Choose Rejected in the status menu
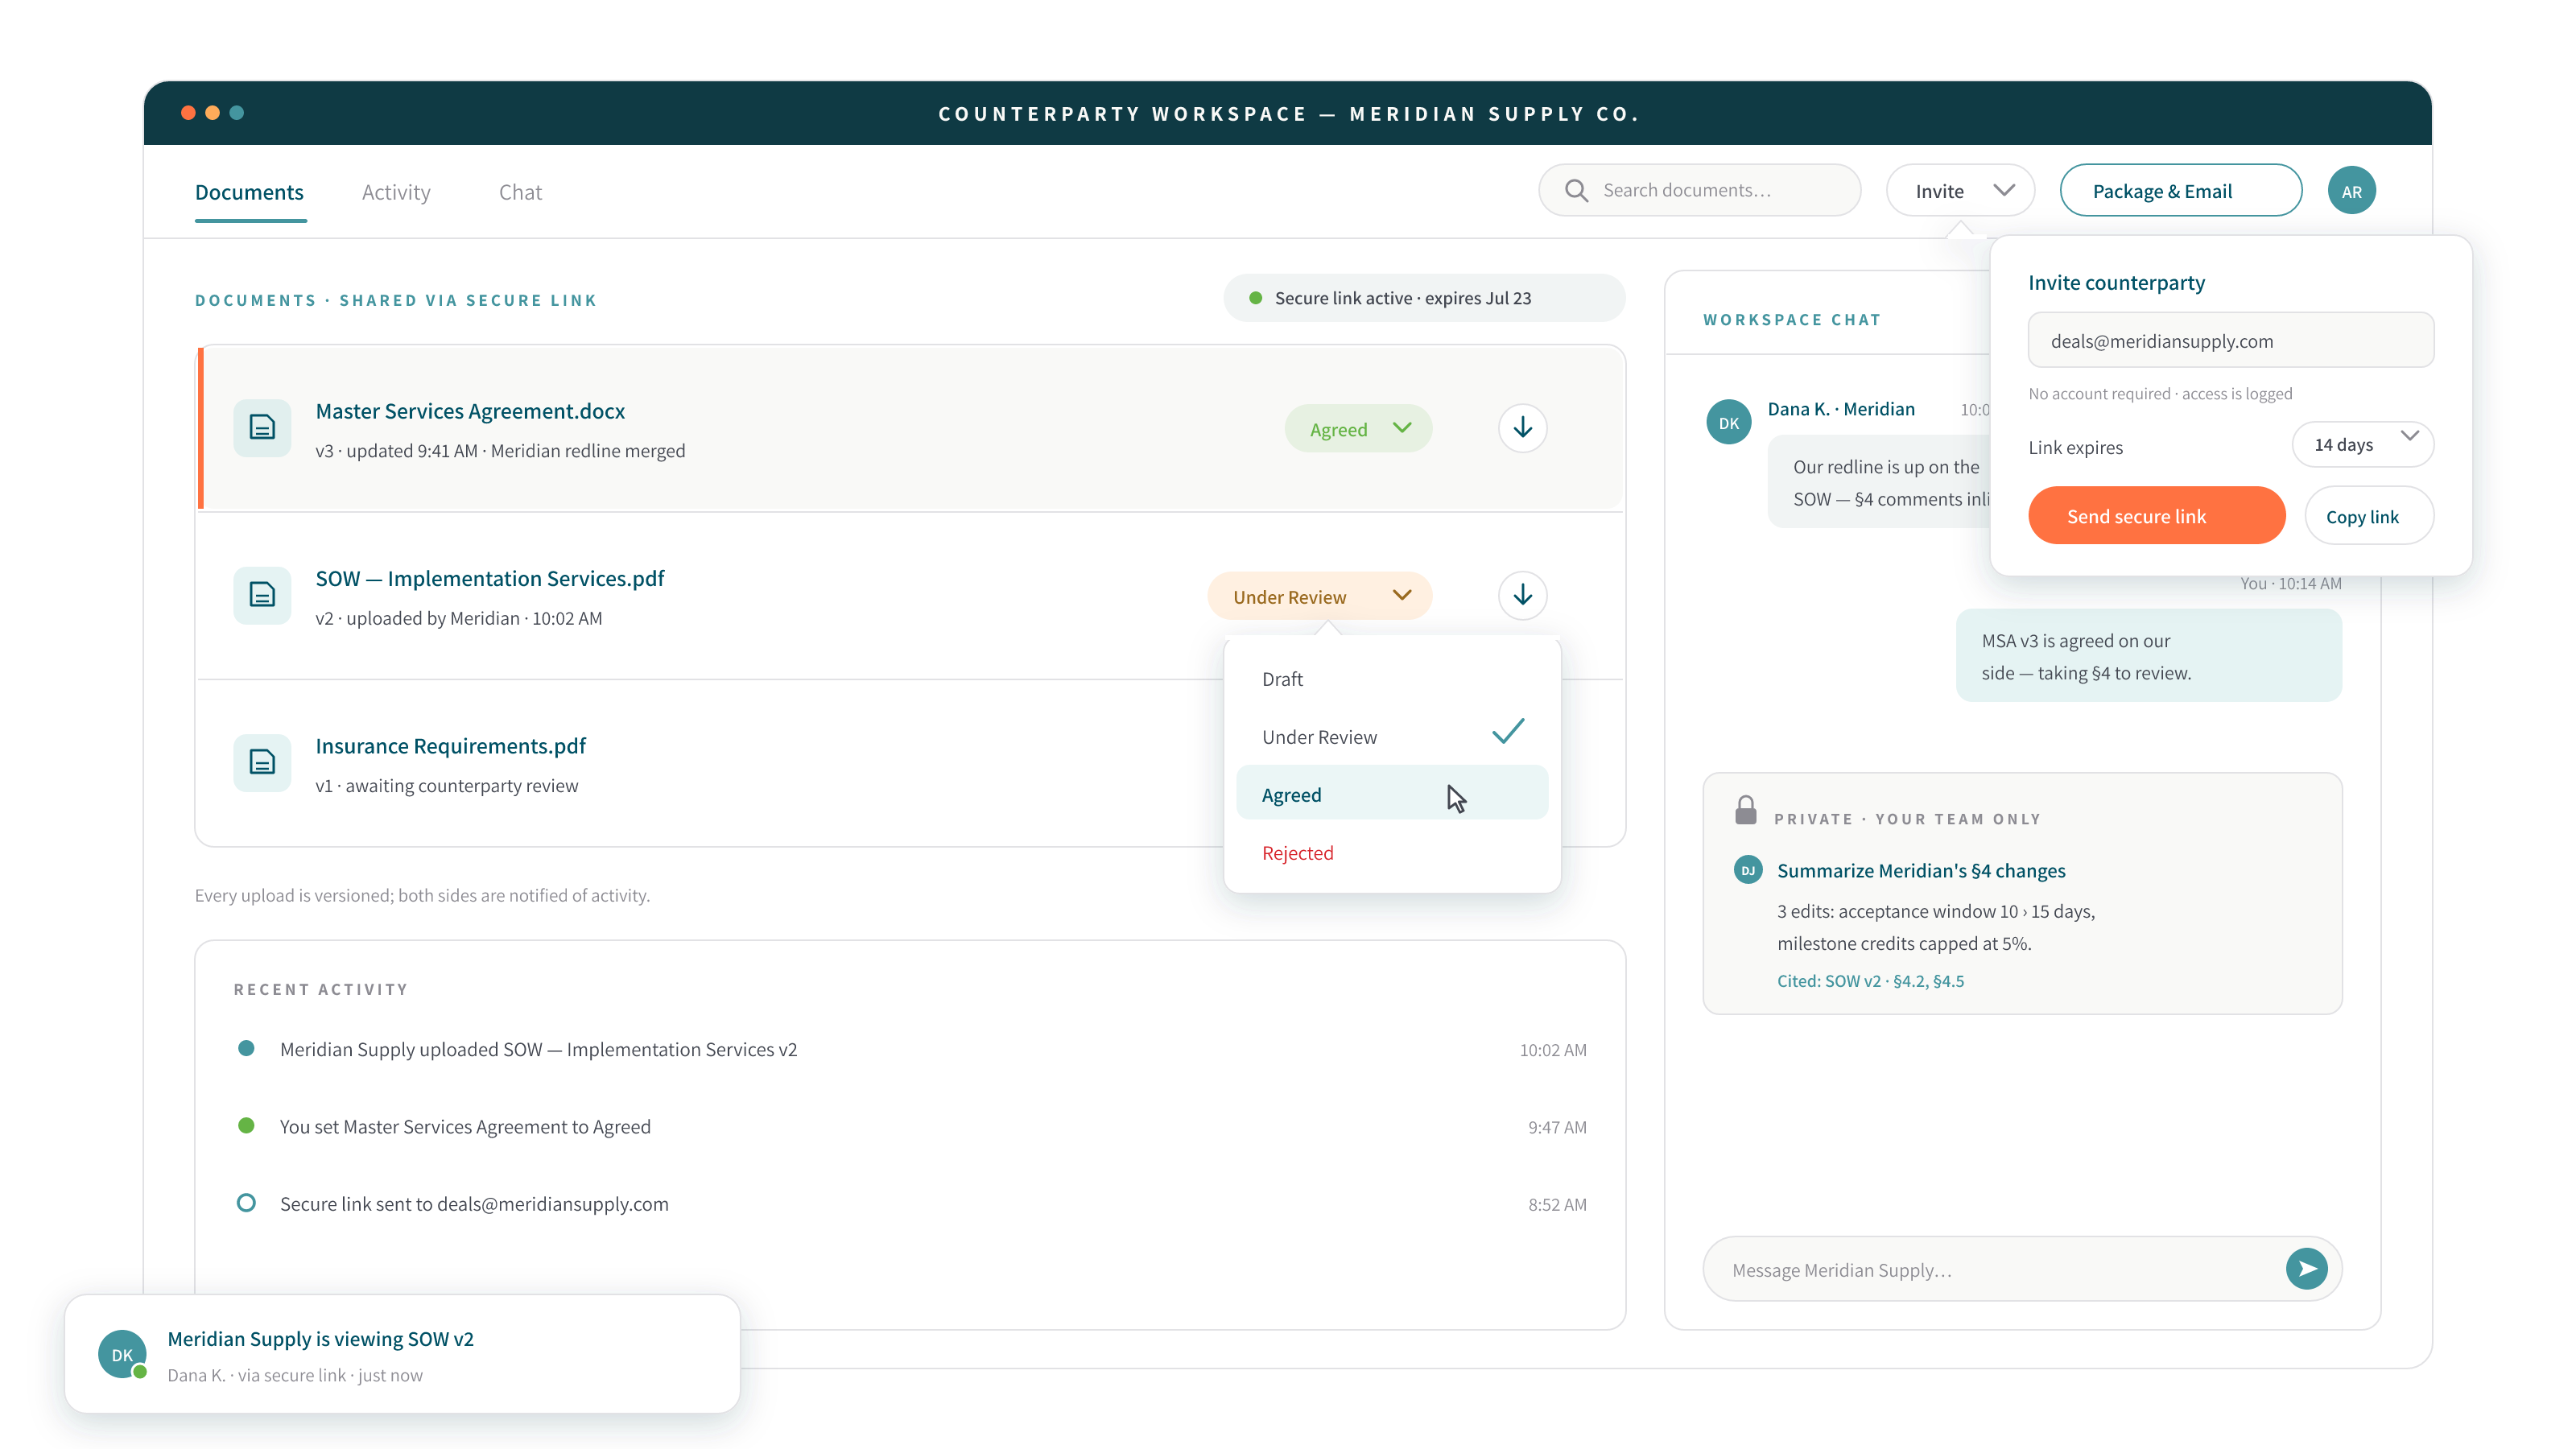The height and width of the screenshot is (1449, 2576). [1392, 852]
